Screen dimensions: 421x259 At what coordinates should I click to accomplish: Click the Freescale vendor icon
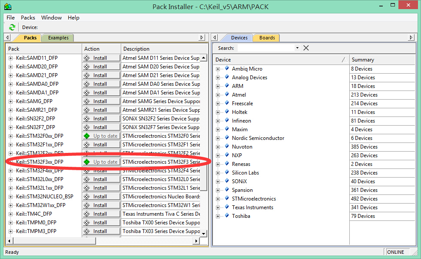click(x=227, y=103)
